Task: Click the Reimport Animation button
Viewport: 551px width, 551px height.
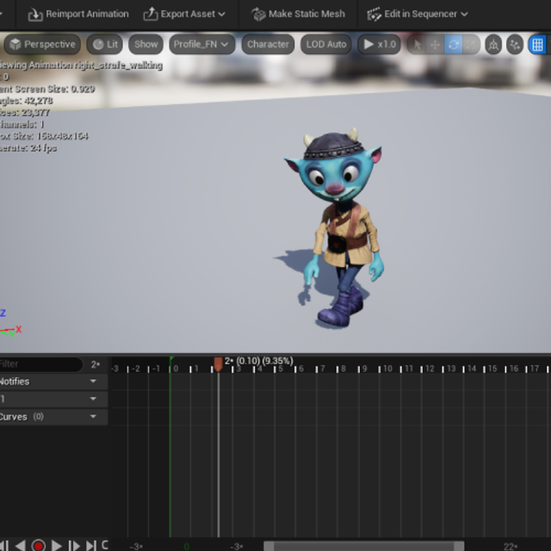Action: coord(78,14)
